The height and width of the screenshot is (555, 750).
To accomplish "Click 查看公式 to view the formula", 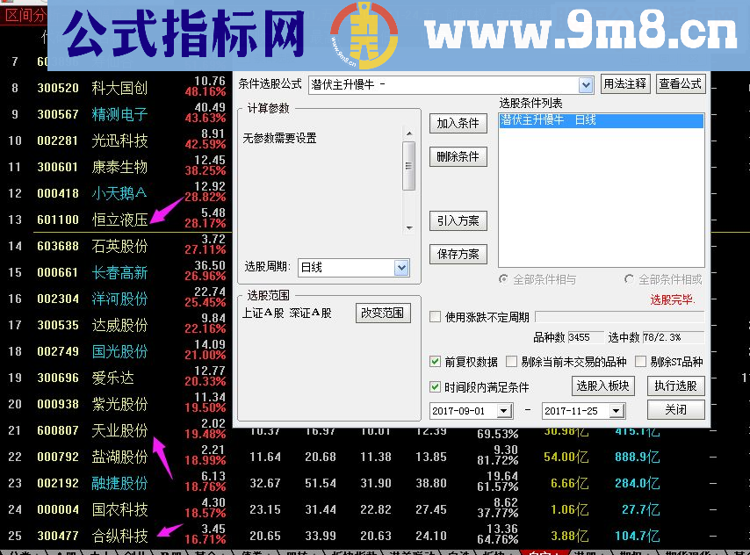I will (x=681, y=83).
